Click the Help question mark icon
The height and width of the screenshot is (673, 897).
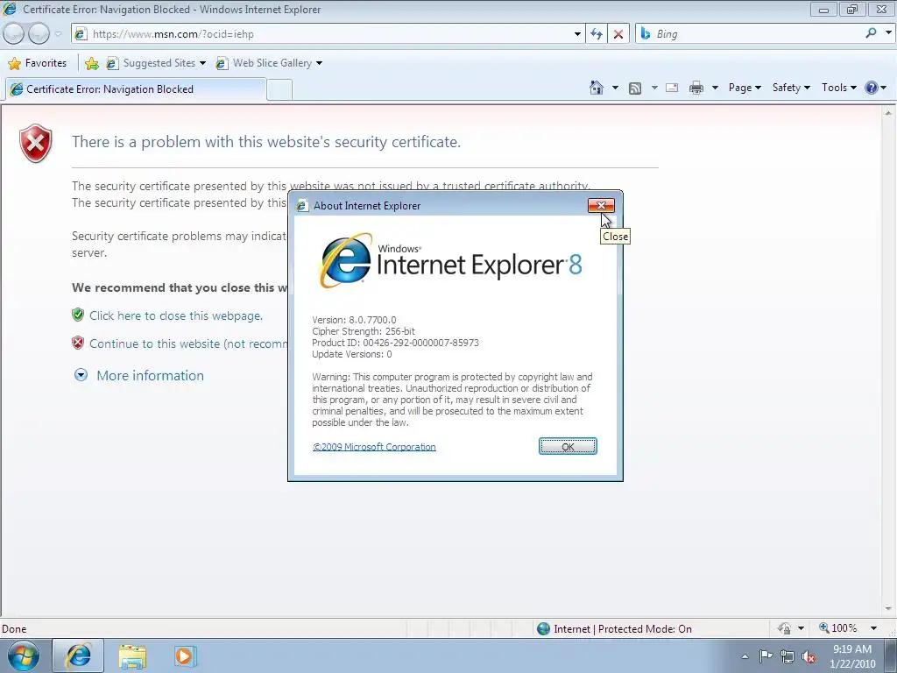pyautogui.click(x=872, y=88)
